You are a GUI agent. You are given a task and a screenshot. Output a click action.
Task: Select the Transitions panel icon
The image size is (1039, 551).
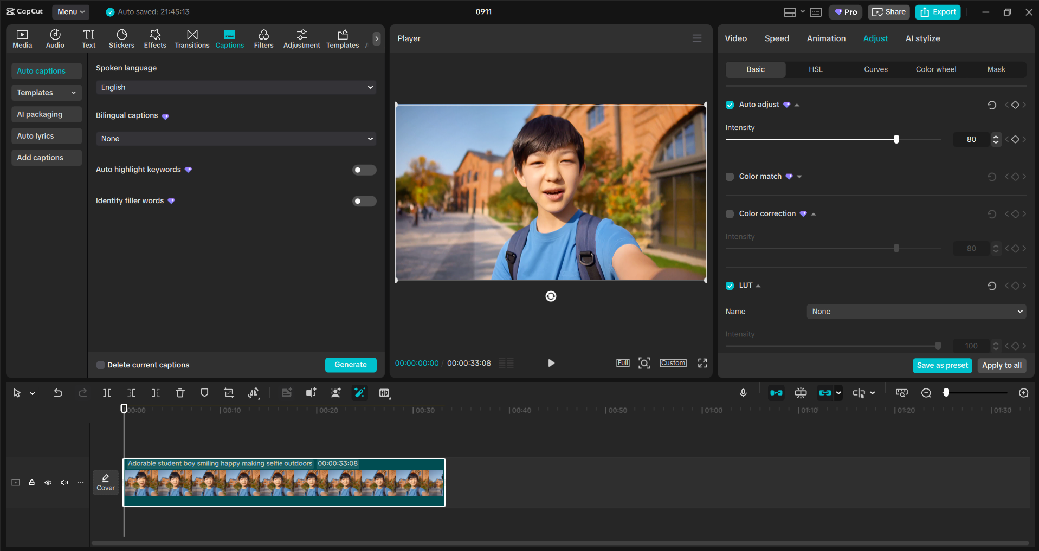tap(192, 38)
